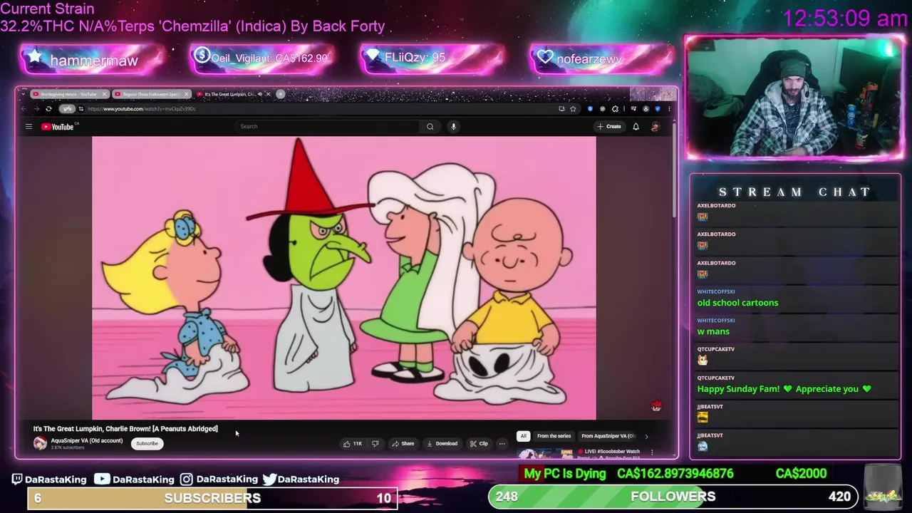This screenshot has height=513, width=912.
Task: Share the video
Action: 403,444
